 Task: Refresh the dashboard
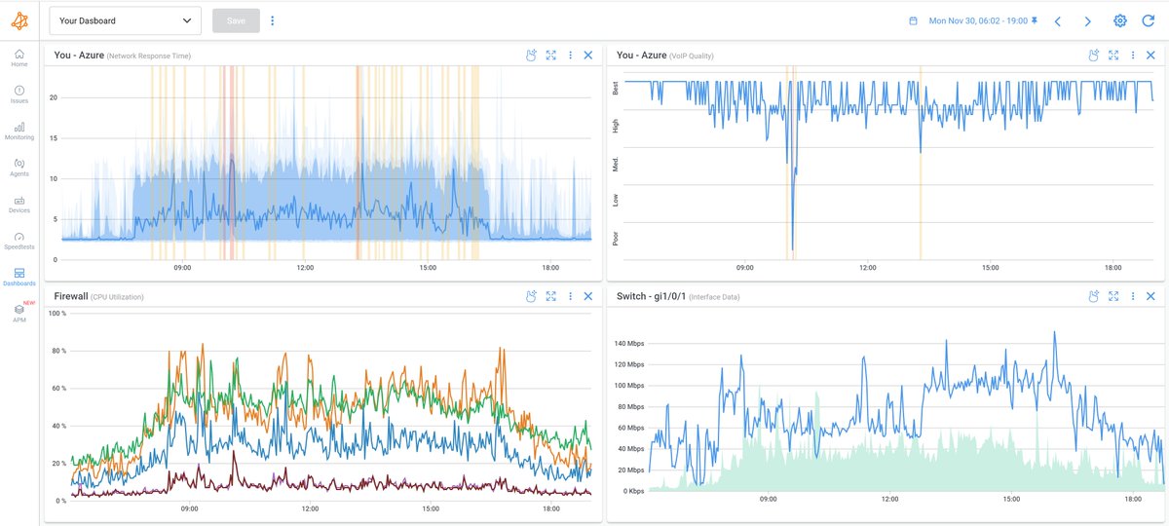[1148, 20]
